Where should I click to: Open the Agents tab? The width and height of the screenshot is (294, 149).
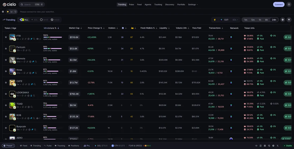(x=148, y=5)
